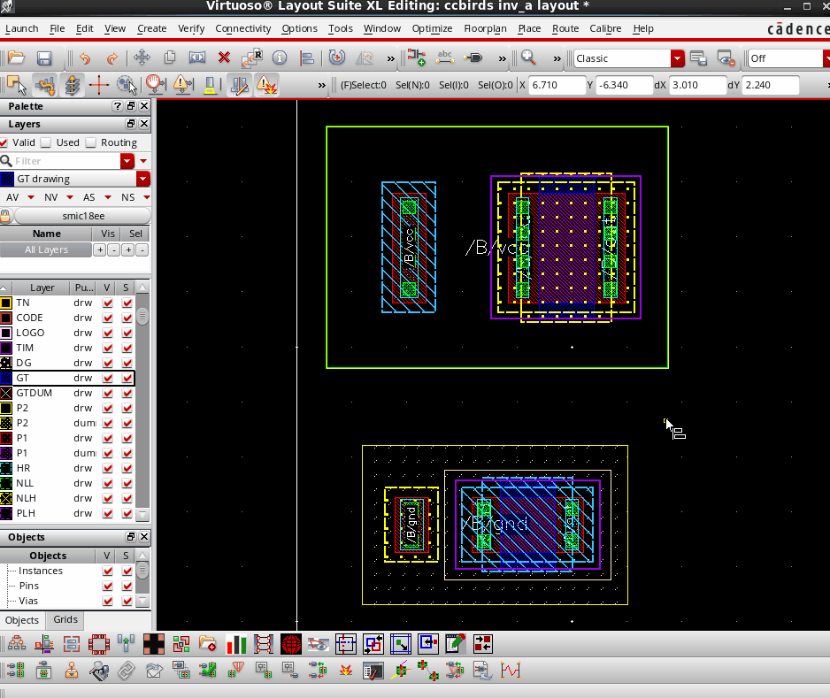The width and height of the screenshot is (830, 698).
Task: Click the Create Label abc icon
Action: coord(445,58)
